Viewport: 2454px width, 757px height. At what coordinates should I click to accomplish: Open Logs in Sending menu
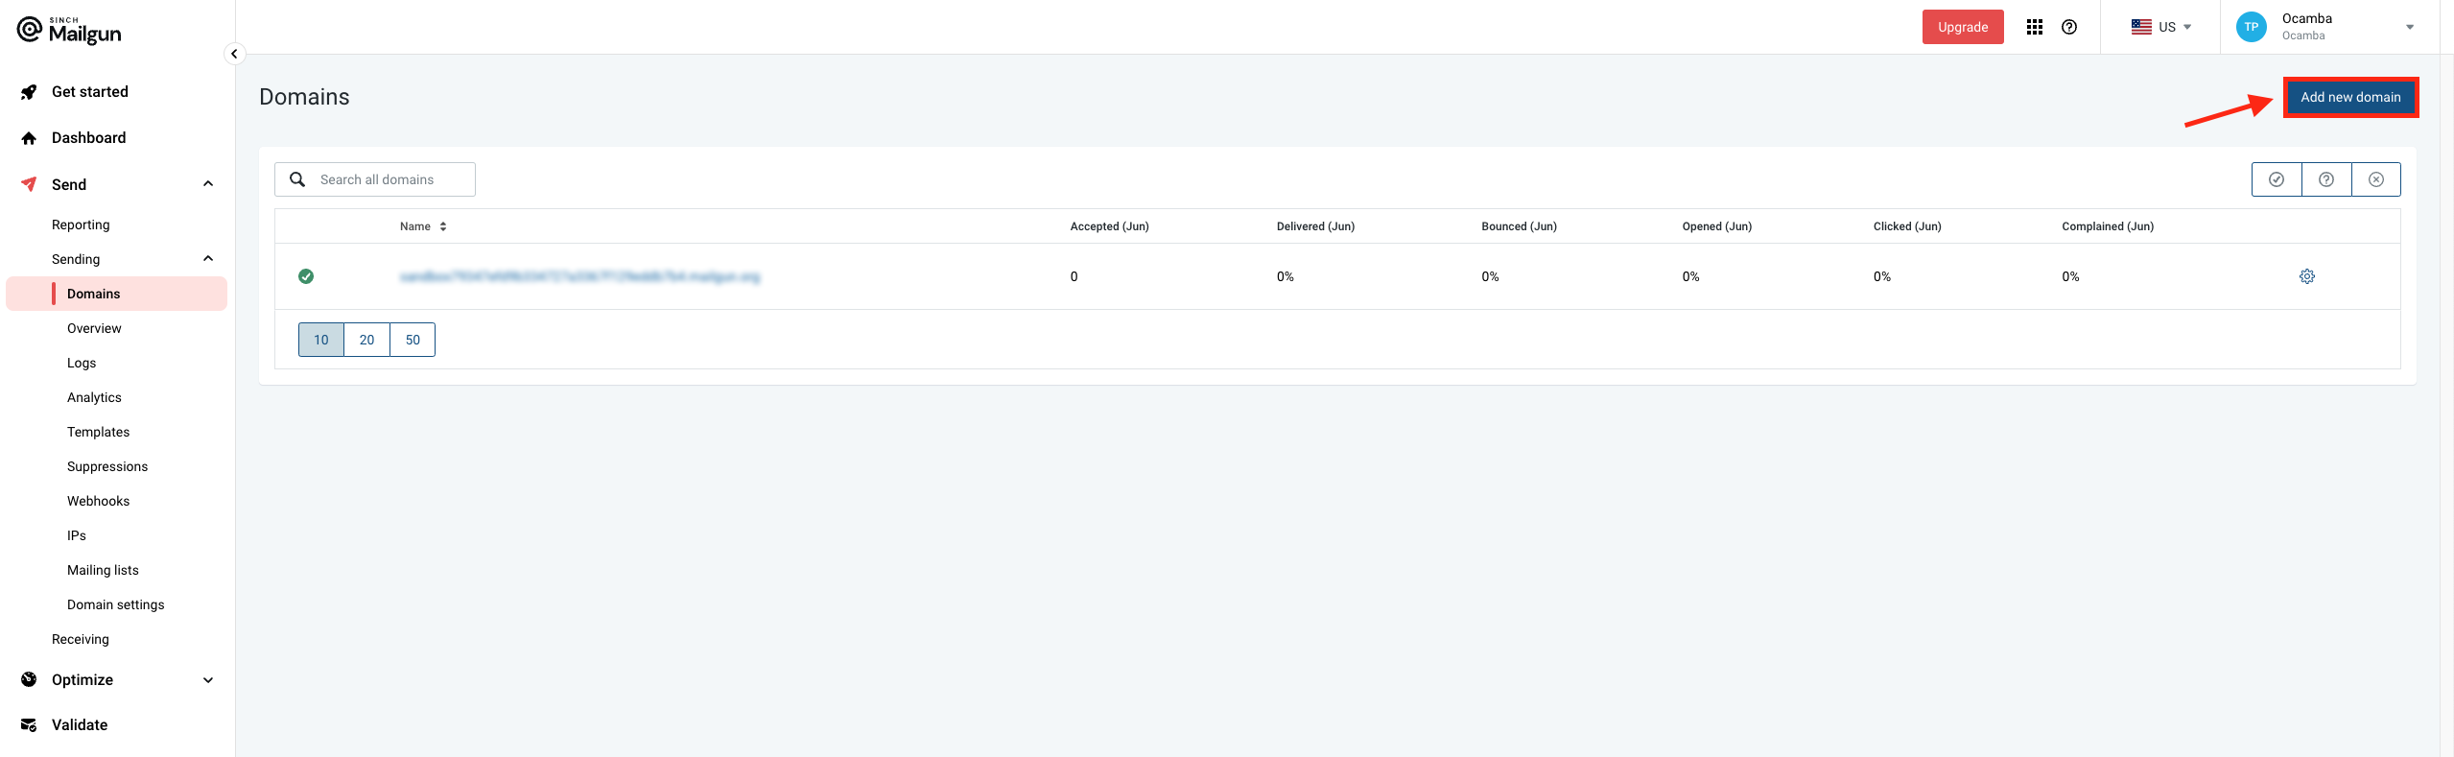[x=82, y=363]
